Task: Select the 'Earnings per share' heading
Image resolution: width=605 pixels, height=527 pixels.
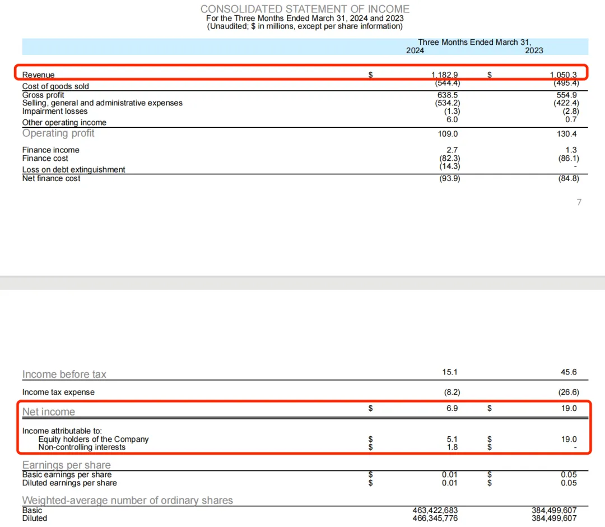Action: 66,465
